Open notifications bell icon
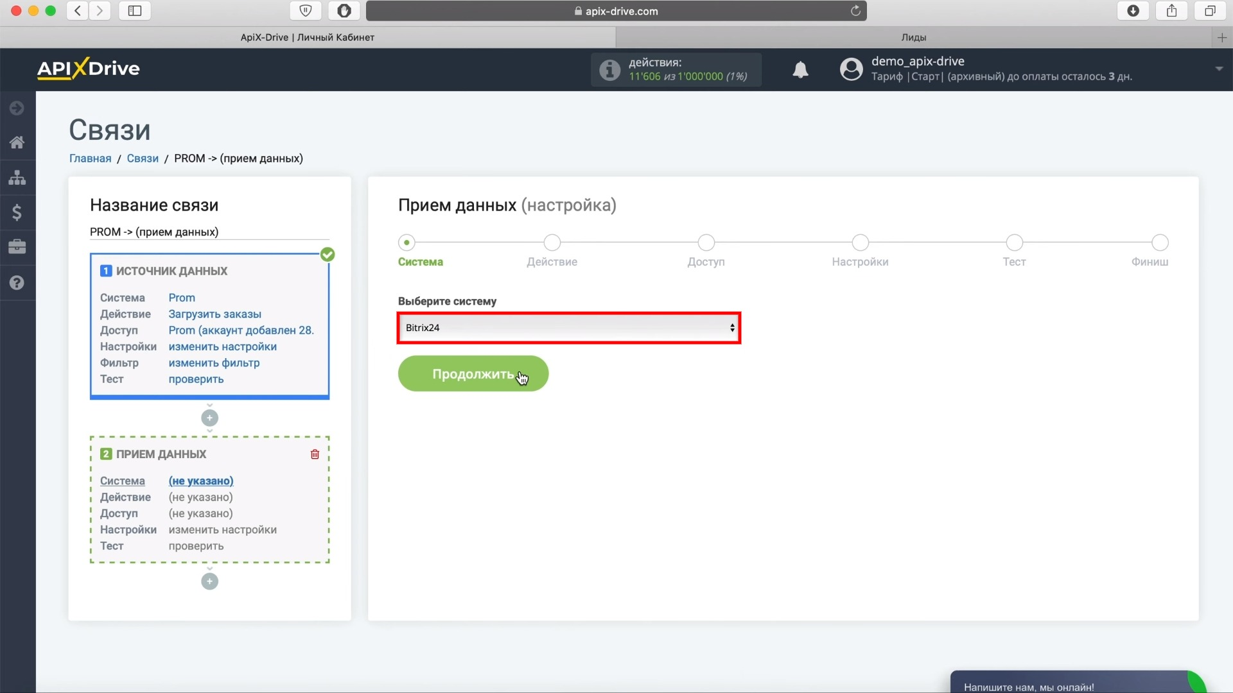 click(800, 69)
